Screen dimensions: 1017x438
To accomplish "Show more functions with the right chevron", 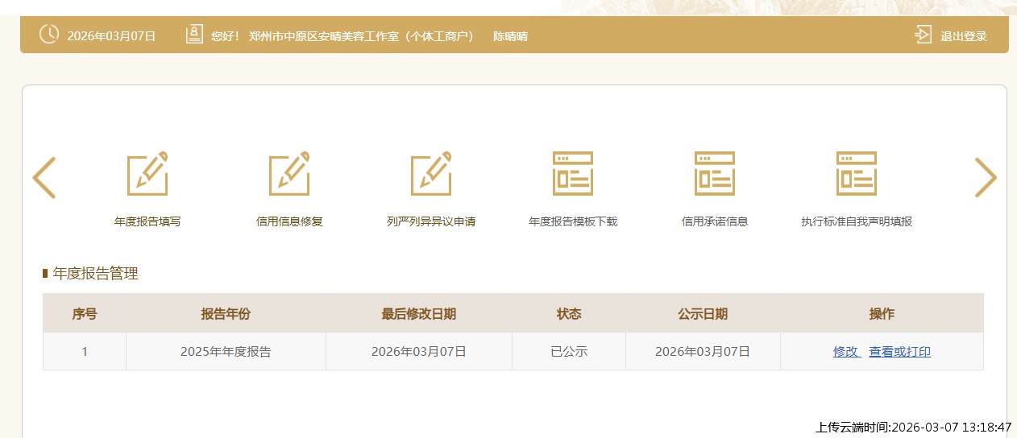I will [x=986, y=178].
